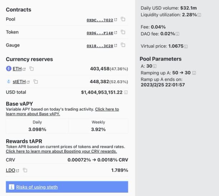
Task: Open the stETH token link
Action: click(19, 82)
